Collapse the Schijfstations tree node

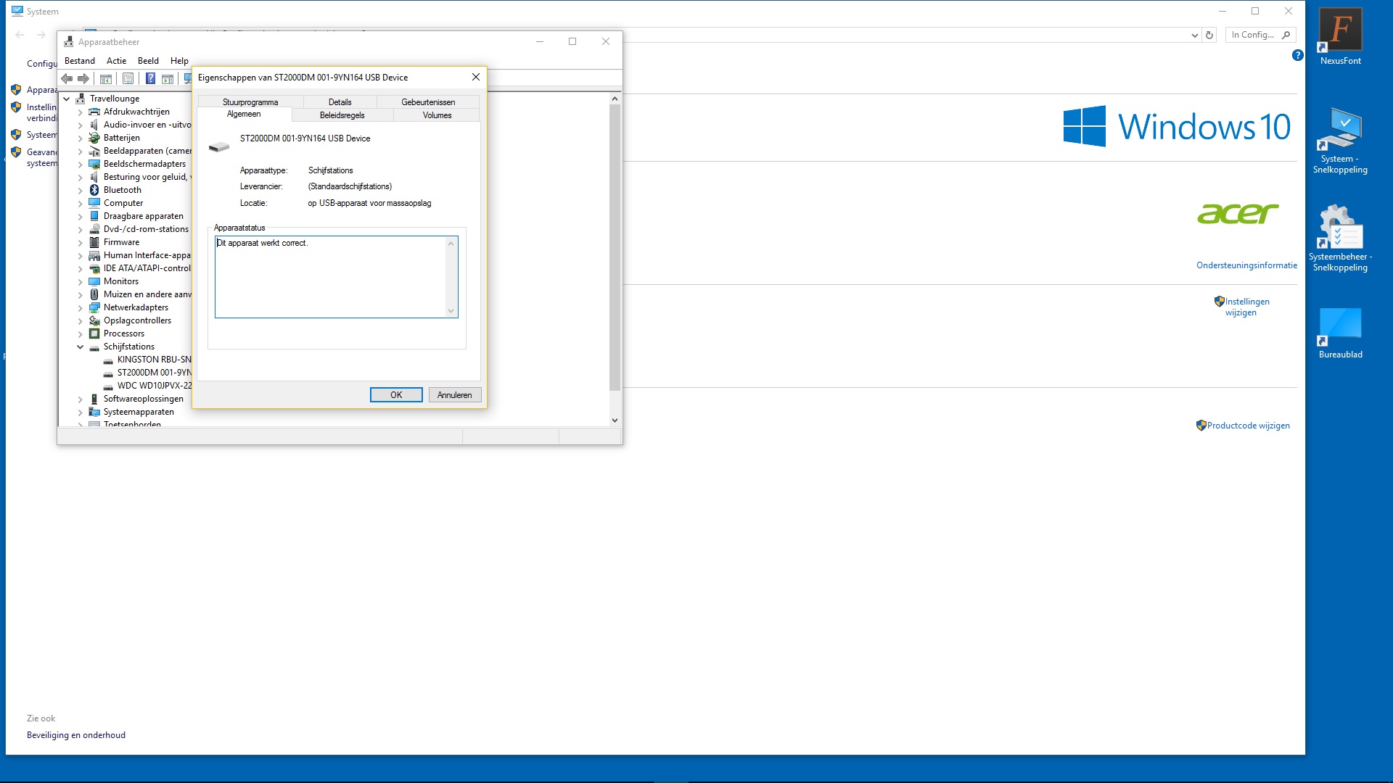pos(81,347)
